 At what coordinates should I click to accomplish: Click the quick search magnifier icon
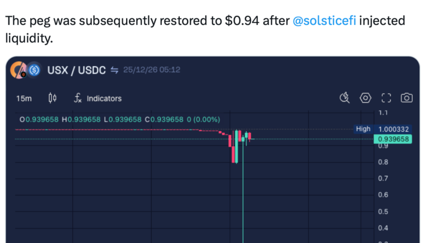[x=344, y=98]
